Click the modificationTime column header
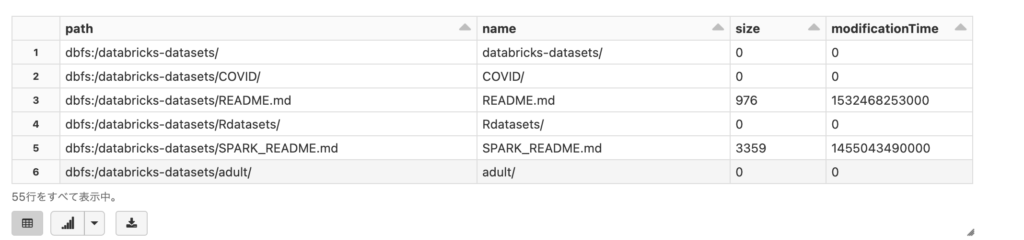 point(884,29)
